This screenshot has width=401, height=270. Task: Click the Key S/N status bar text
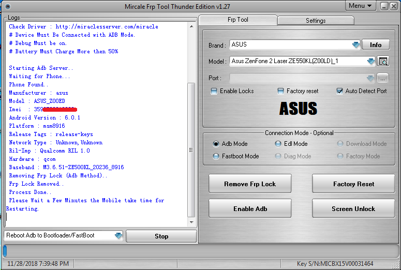coord(335,264)
